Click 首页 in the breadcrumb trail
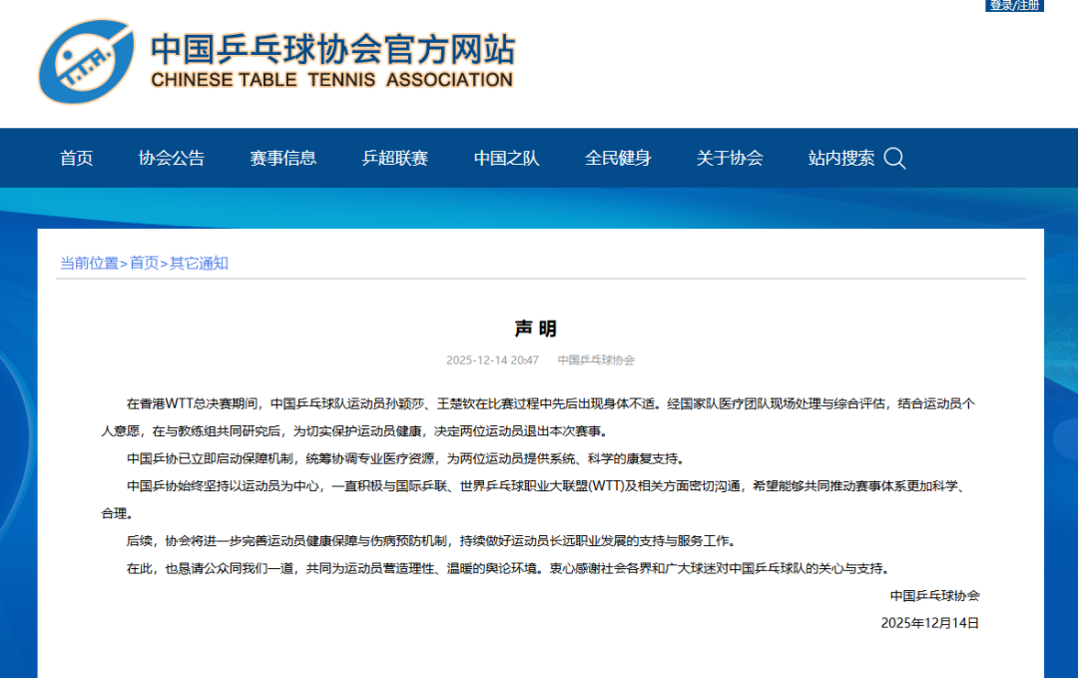 coord(144,263)
